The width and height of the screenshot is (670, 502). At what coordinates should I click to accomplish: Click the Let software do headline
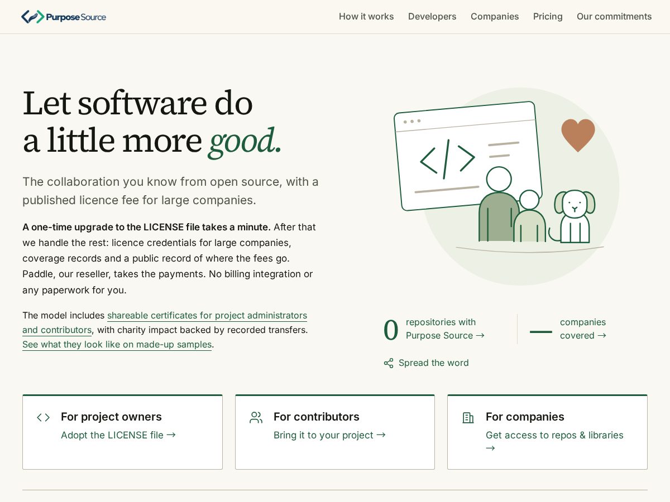coord(137,103)
